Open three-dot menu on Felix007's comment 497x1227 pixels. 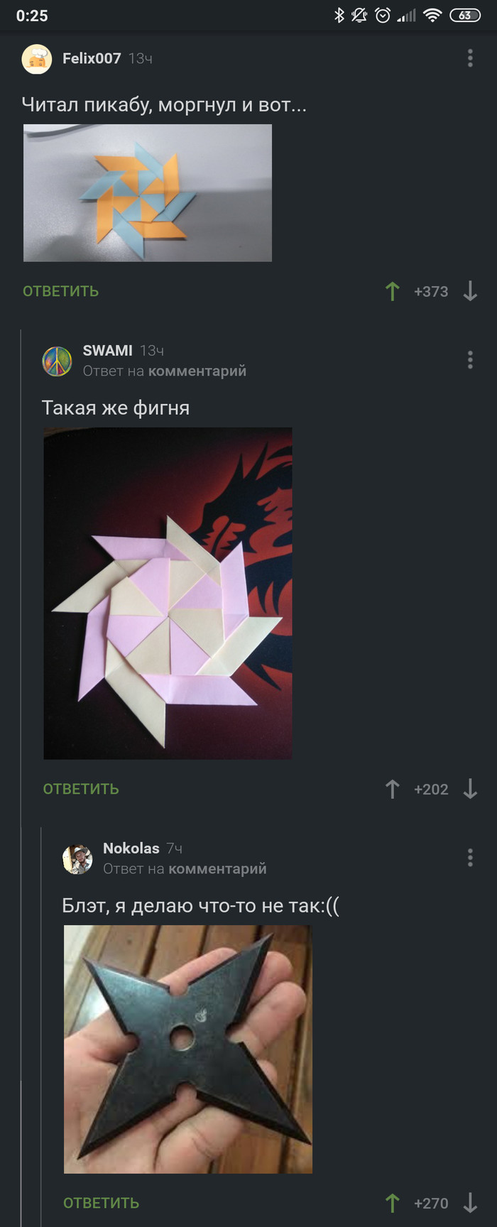click(x=470, y=58)
